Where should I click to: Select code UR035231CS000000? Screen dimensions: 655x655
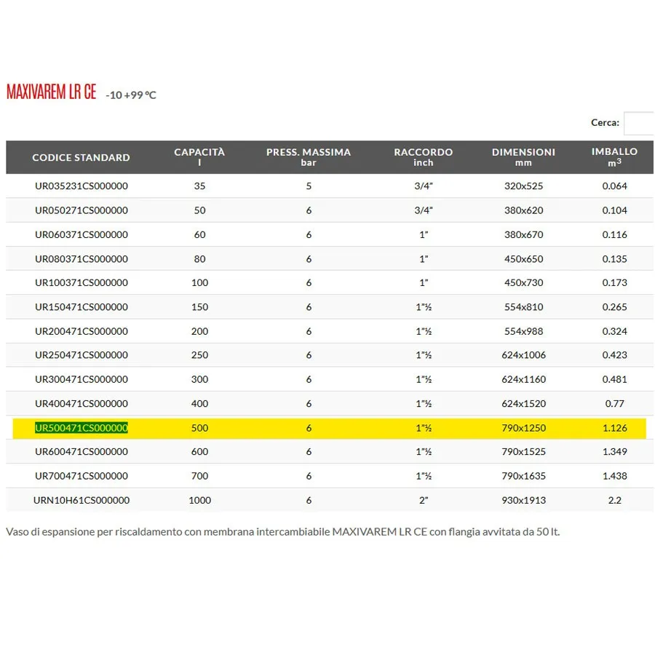(x=82, y=186)
